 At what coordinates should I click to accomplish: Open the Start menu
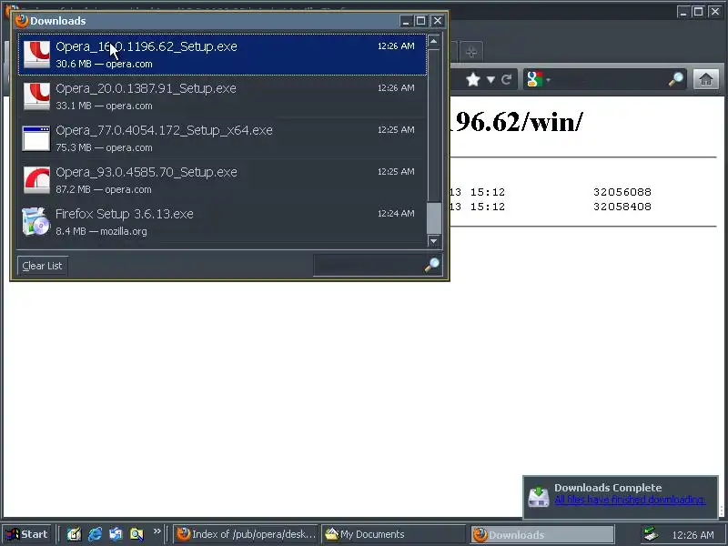27,534
